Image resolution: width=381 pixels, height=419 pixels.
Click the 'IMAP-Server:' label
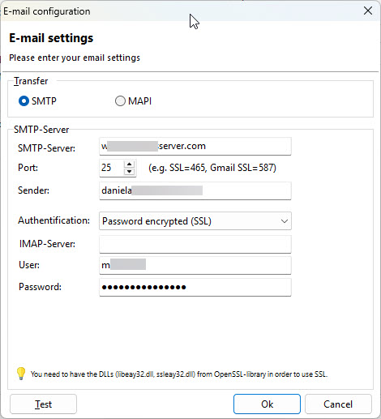pos(47,244)
